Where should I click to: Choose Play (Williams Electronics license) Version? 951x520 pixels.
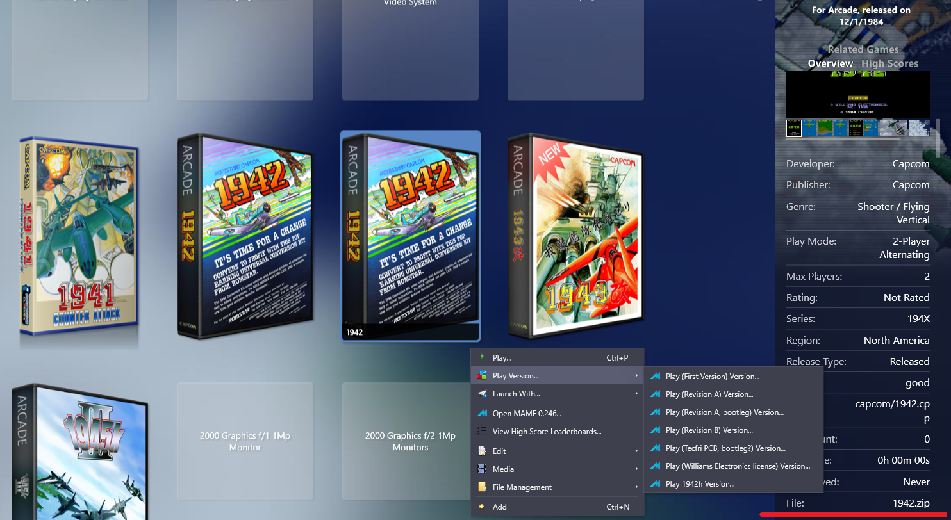tap(733, 466)
